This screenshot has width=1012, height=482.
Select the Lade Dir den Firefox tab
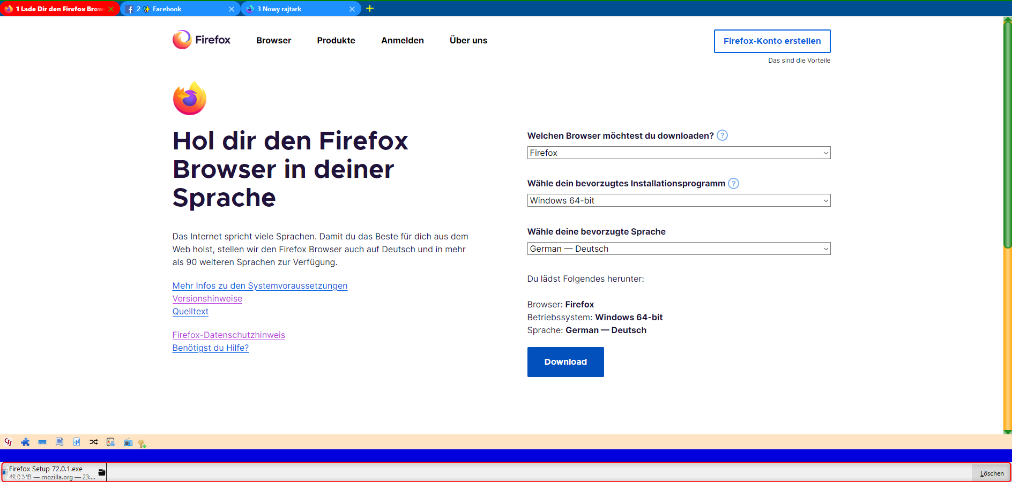[59, 9]
